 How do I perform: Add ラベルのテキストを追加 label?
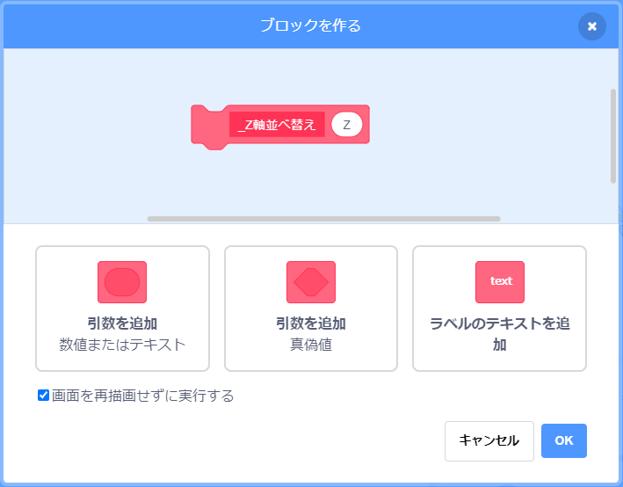[499, 309]
